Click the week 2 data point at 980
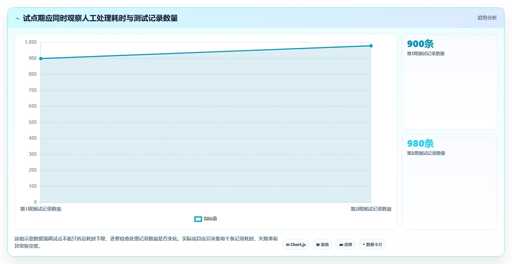The image size is (512, 264). (x=371, y=46)
